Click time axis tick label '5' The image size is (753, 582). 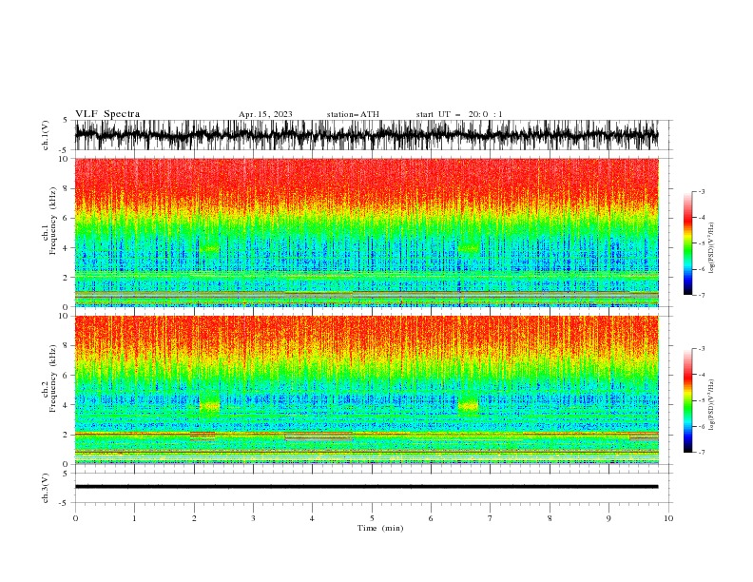372,518
